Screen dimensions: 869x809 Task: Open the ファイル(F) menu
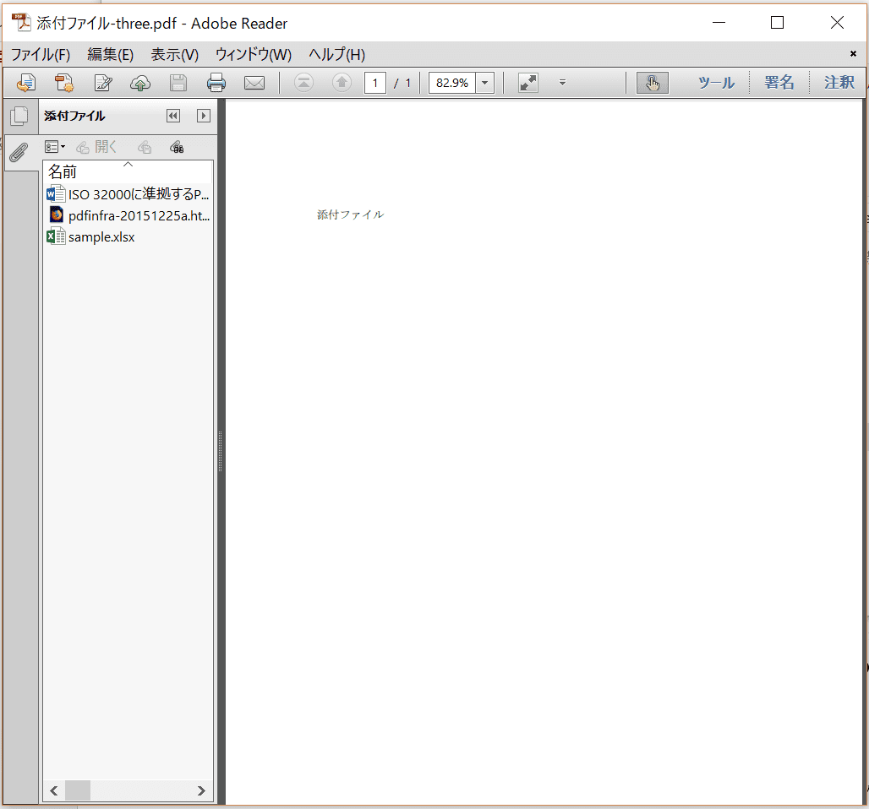point(41,55)
